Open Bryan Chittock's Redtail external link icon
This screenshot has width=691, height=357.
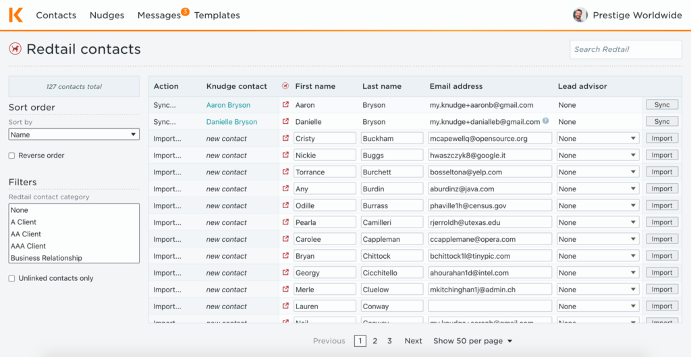(x=285, y=256)
